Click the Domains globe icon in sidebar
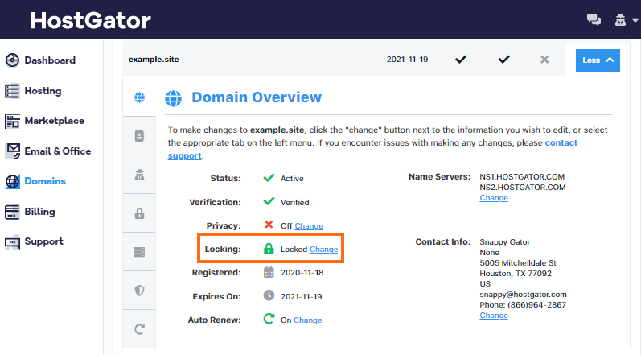Screen dimensions: 641x355 pos(12,181)
